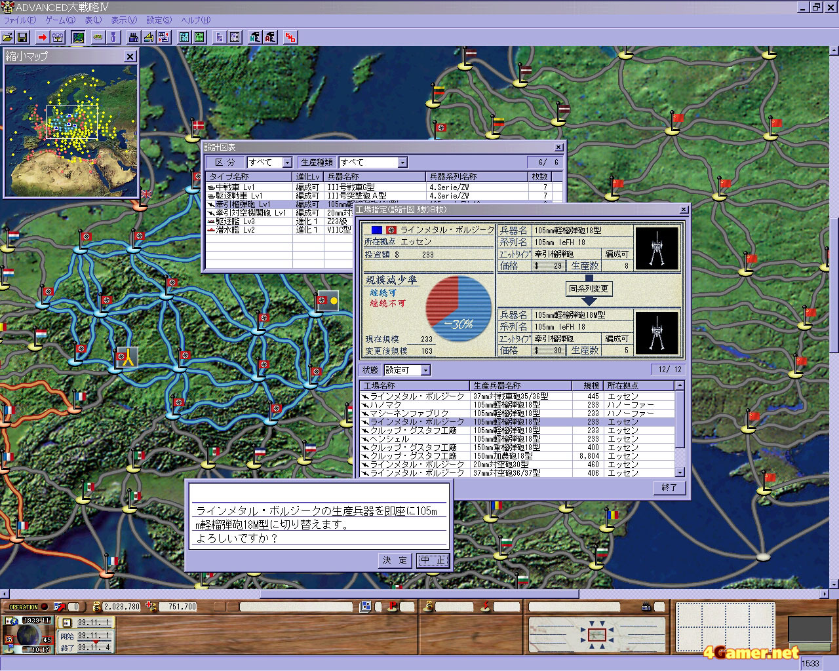The width and height of the screenshot is (839, 671).
Task: Open the 設定(S) menu
Action: [159, 21]
